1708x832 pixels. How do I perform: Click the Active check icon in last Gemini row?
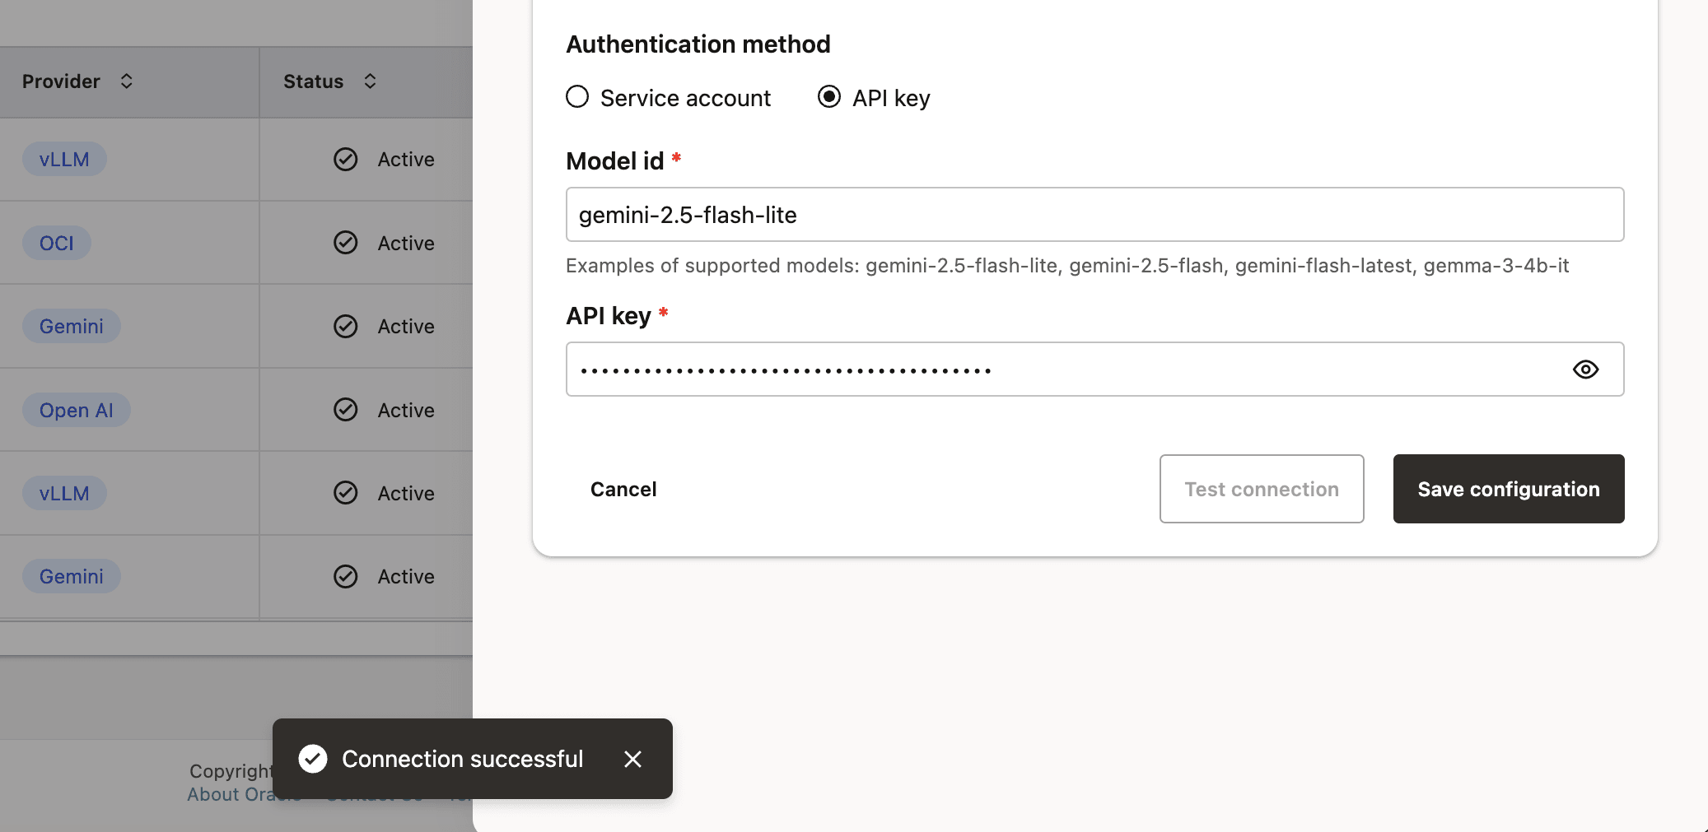346,576
